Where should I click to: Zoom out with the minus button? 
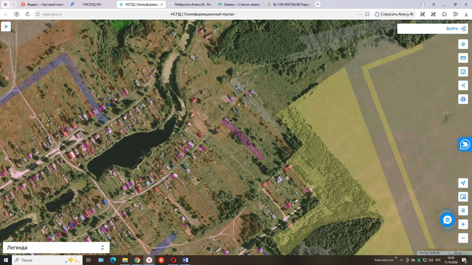coord(463,238)
